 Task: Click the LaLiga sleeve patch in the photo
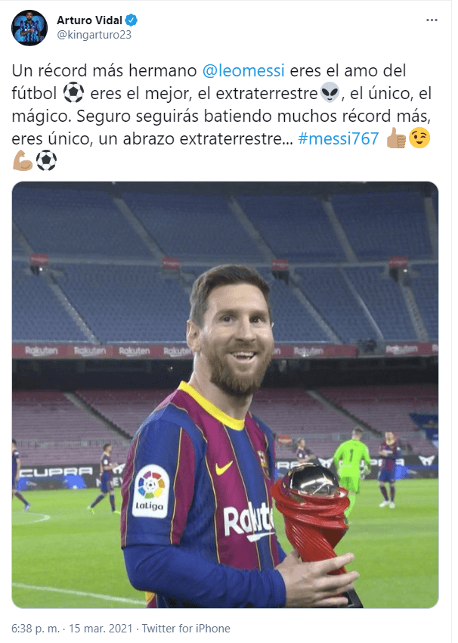tap(150, 491)
